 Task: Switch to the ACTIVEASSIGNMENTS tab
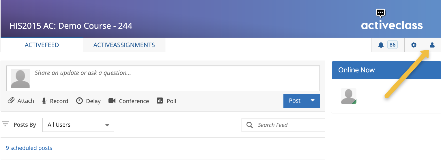[124, 45]
